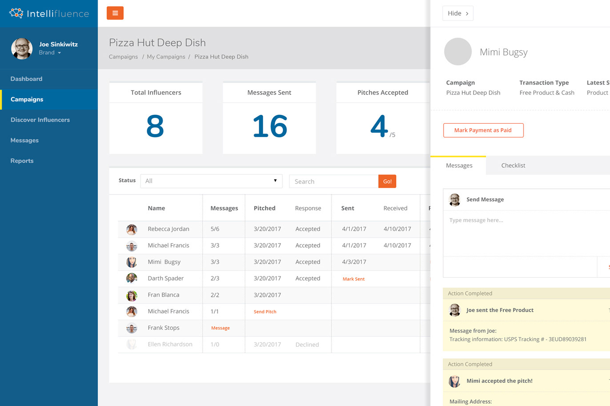This screenshot has height=406, width=610.
Task: Click the My Campaigns breadcrumb link
Action: pos(166,57)
